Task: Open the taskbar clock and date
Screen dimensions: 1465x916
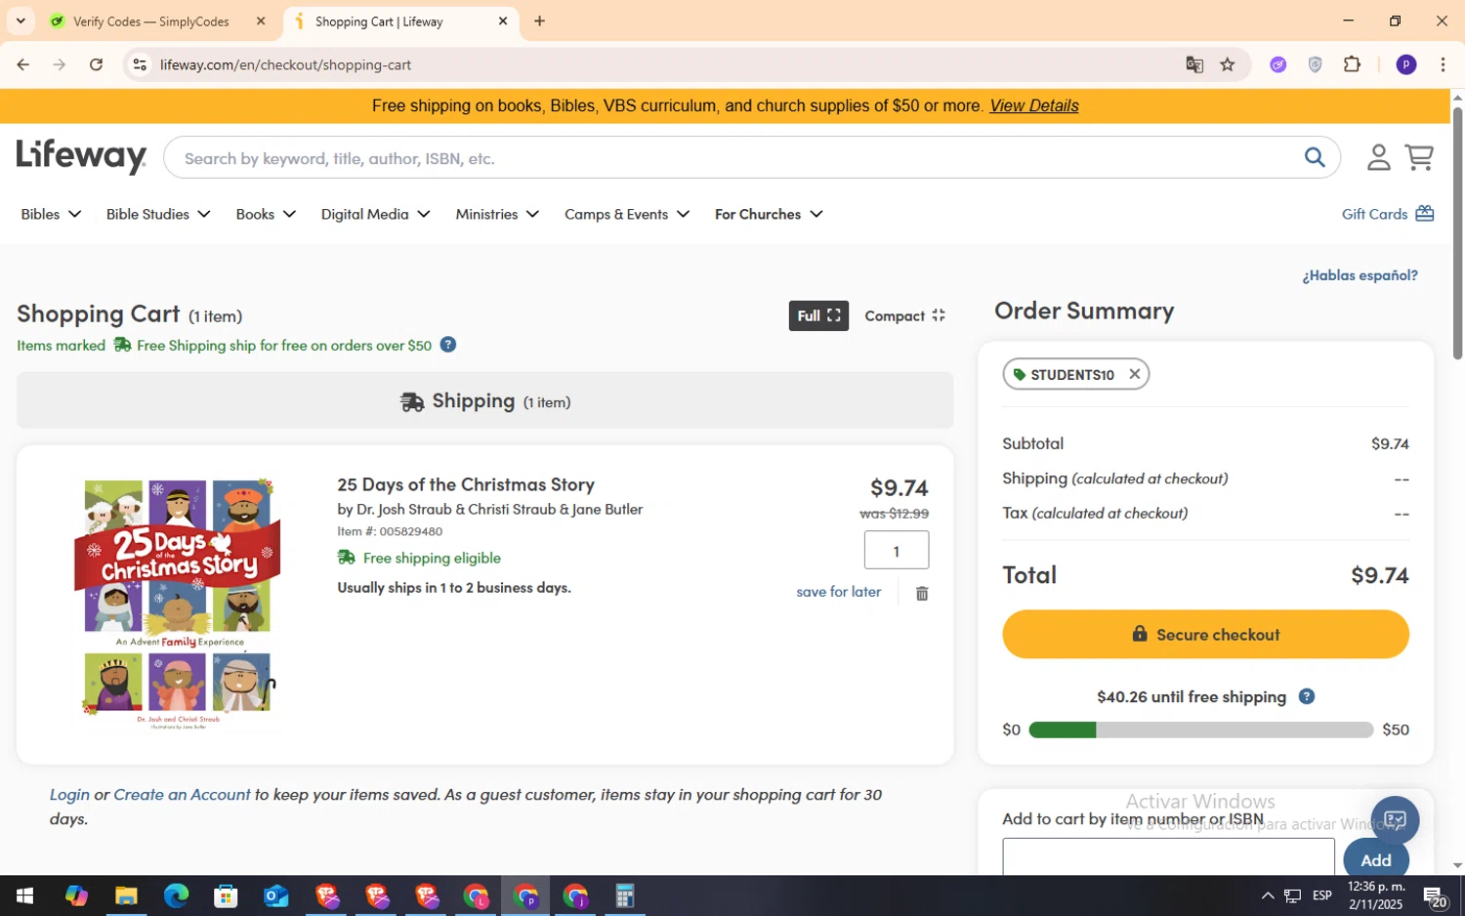Action: [x=1375, y=895]
